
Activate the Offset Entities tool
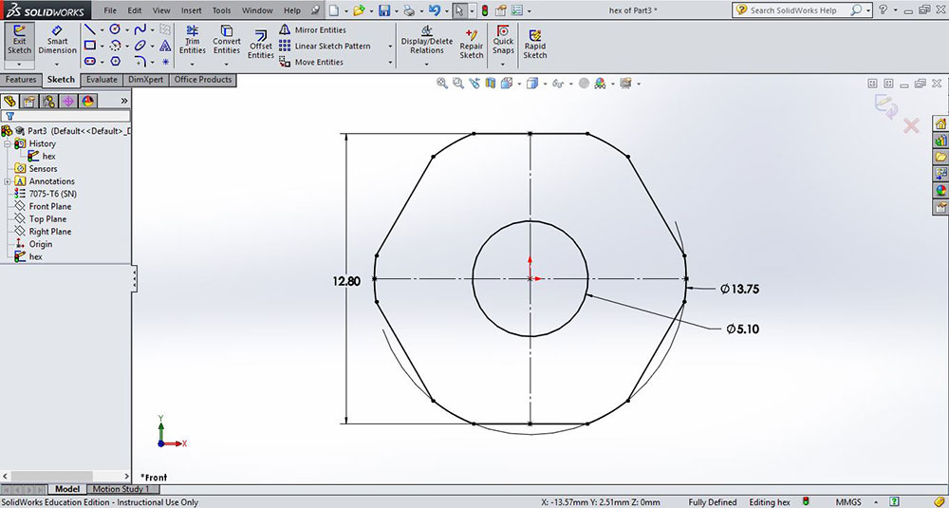tap(261, 45)
